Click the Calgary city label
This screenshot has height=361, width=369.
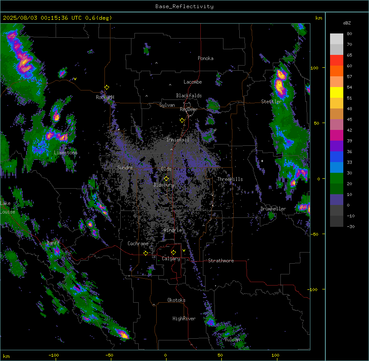171,259
